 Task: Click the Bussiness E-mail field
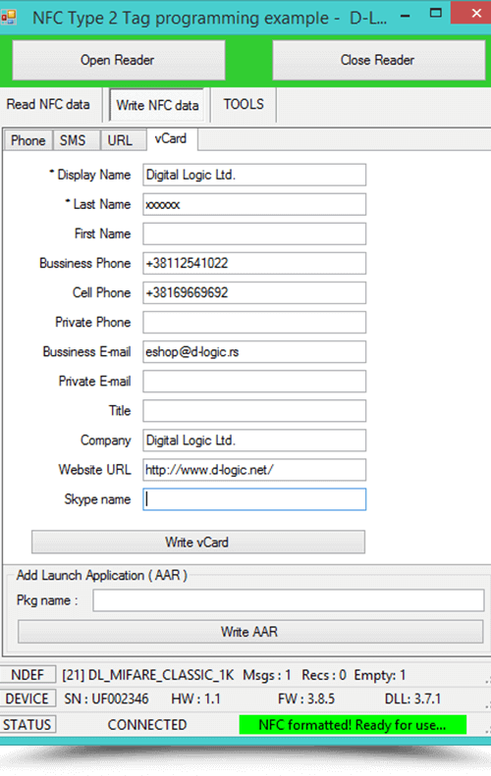tap(254, 352)
